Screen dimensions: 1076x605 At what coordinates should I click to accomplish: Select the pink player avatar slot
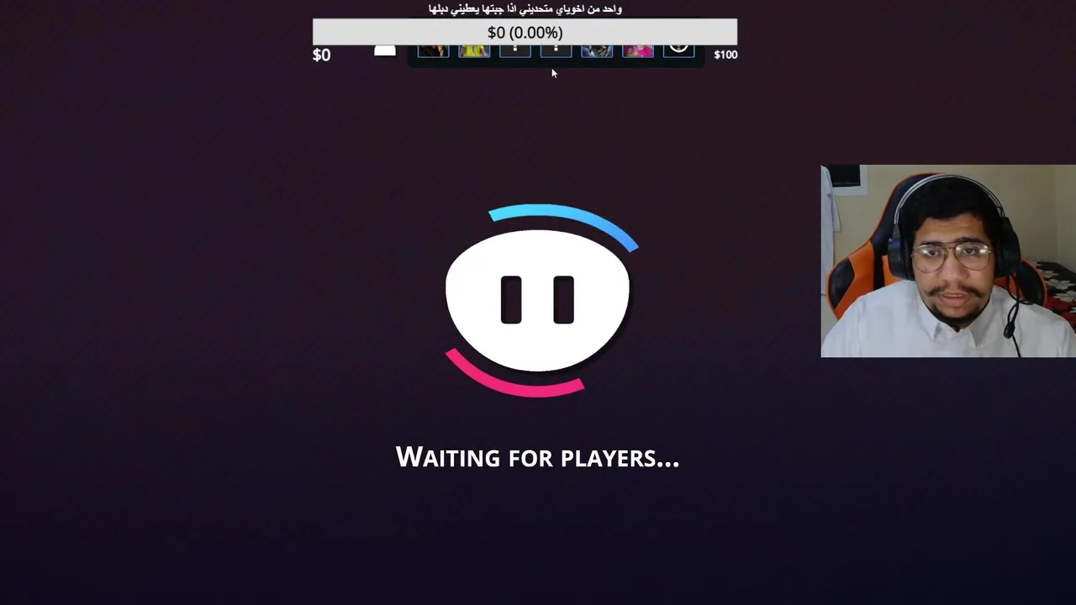pyautogui.click(x=638, y=51)
